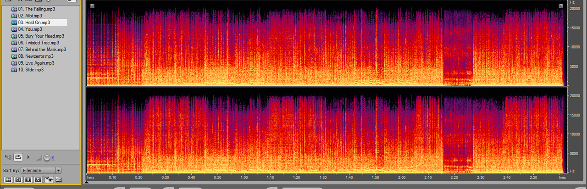Screen dimensions: 587x189
Task: Toggle the full file paths folder icon
Action: click(59, 179)
